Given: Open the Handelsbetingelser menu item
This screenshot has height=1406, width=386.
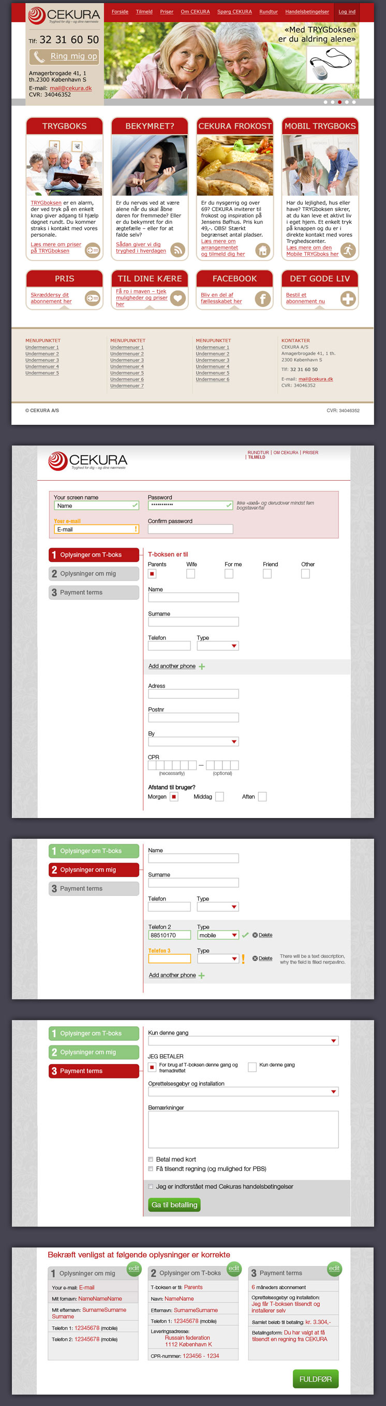Looking at the screenshot, I should pos(307,11).
